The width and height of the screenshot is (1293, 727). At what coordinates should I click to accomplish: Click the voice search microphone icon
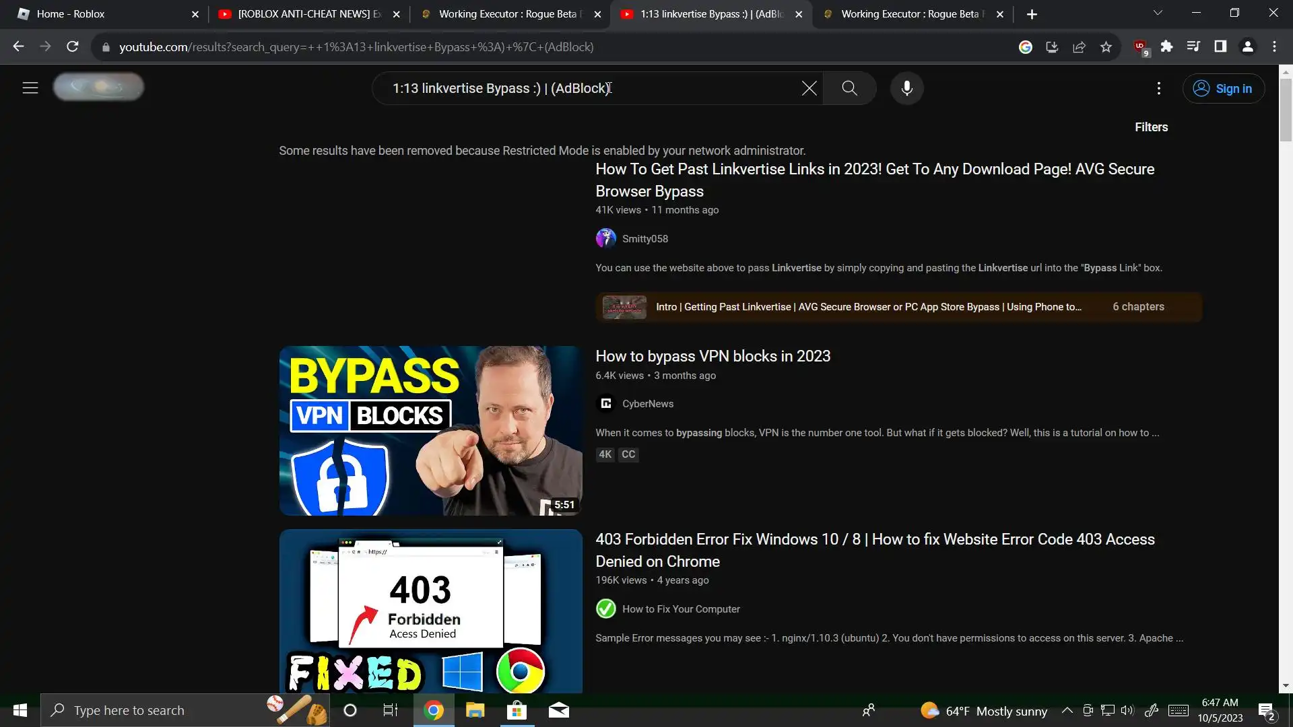tap(906, 88)
